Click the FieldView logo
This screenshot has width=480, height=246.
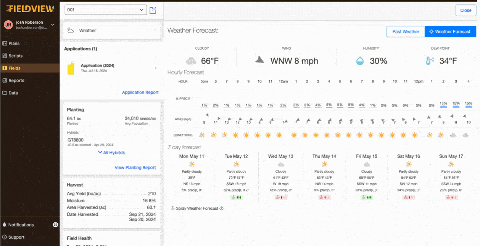pyautogui.click(x=30, y=8)
